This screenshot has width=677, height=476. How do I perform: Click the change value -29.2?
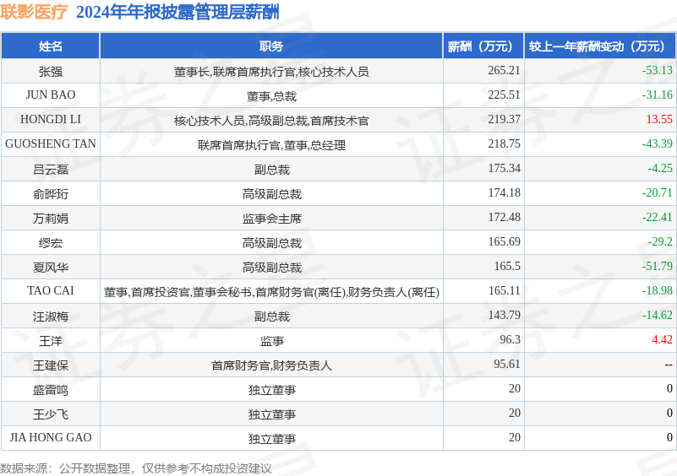pyautogui.click(x=660, y=242)
